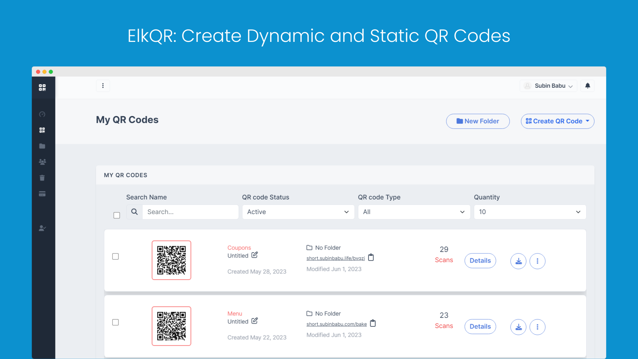Click into the Search Name field
This screenshot has height=359, width=638.
[x=190, y=212]
